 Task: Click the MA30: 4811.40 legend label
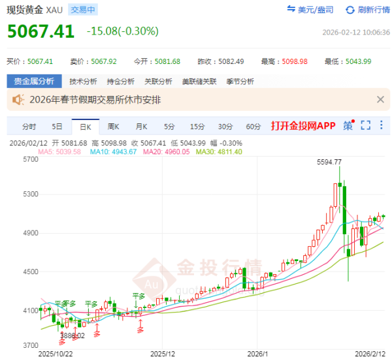tap(219, 151)
